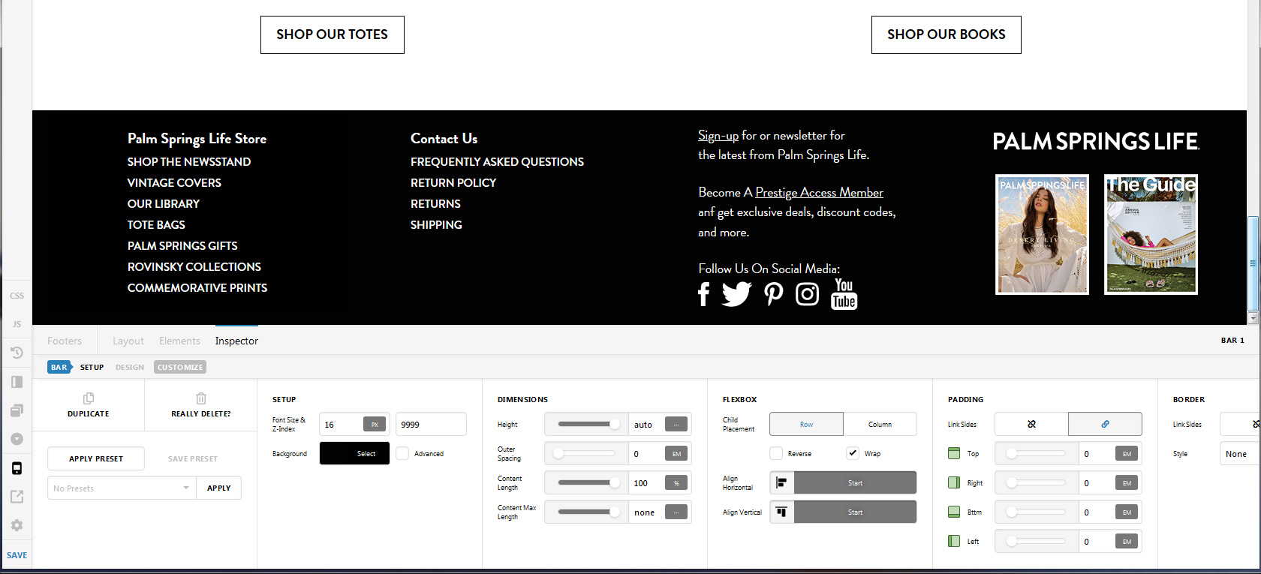Click the Outer Spacing slider
This screenshot has height=574, width=1261.
point(586,453)
